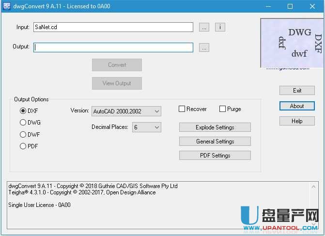The image size is (325, 236).
Task: Click the About button
Action: point(297,106)
